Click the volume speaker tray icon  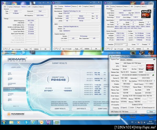(145, 122)
